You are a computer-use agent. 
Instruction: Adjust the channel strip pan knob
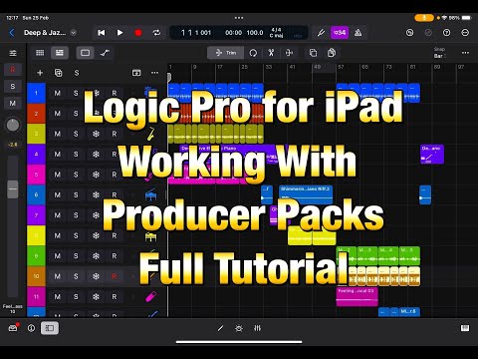tap(13, 126)
